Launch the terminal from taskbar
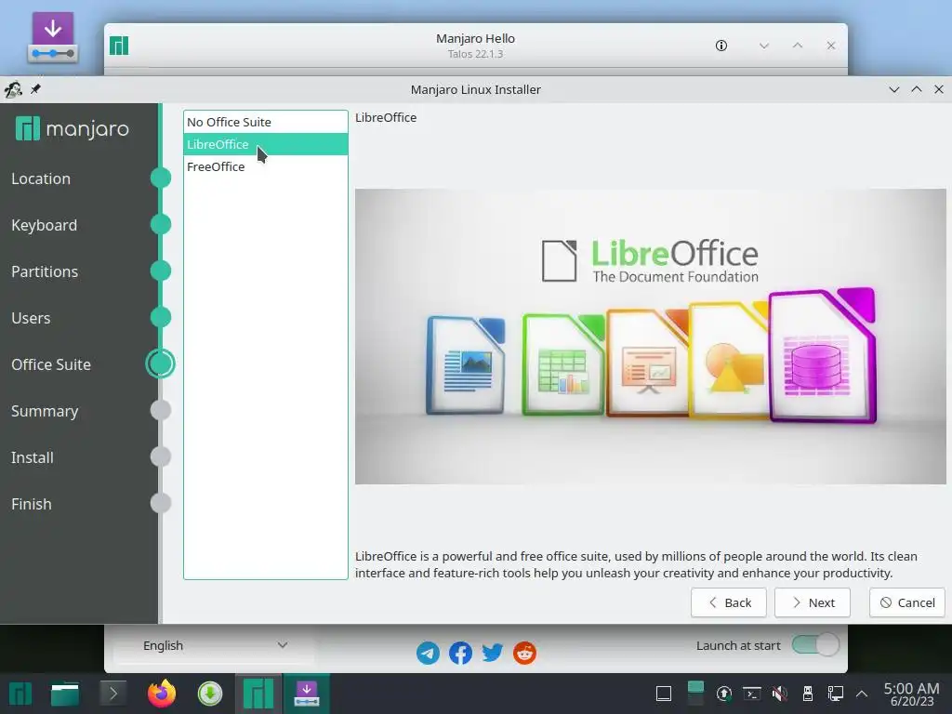 pyautogui.click(x=112, y=694)
